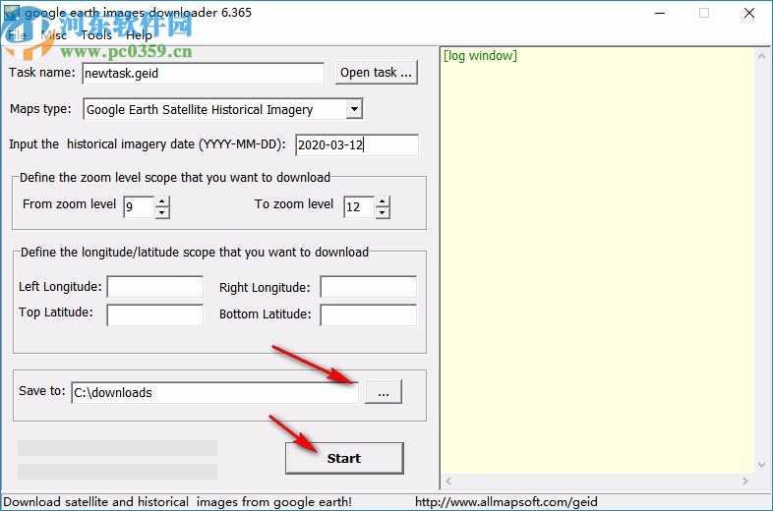
Task: Decrease the From zoom level value
Action: [x=162, y=212]
